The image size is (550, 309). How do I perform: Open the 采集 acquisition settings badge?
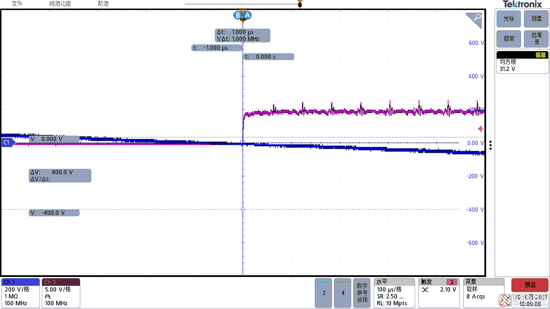[x=484, y=293]
